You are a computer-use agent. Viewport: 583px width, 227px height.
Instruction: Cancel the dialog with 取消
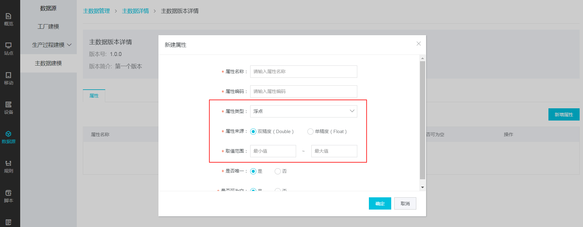405,203
